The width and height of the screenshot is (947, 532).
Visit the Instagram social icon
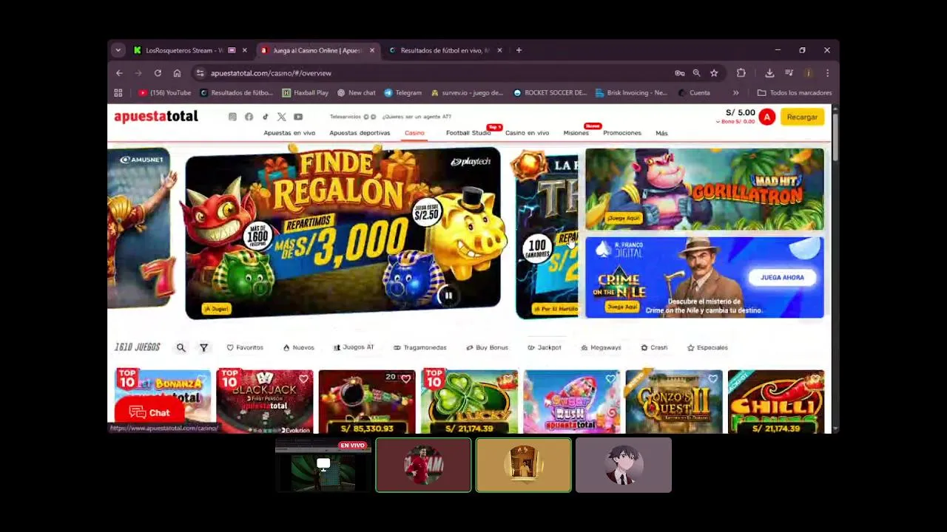pos(232,117)
